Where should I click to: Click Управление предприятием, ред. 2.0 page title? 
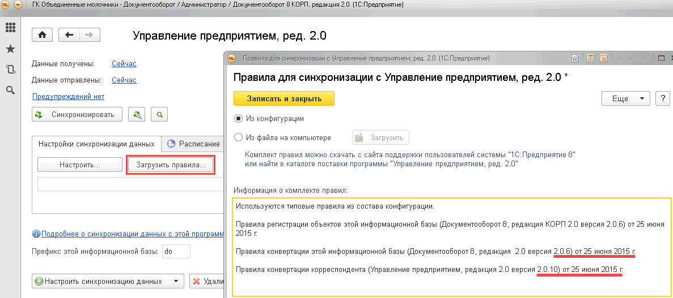[230, 36]
